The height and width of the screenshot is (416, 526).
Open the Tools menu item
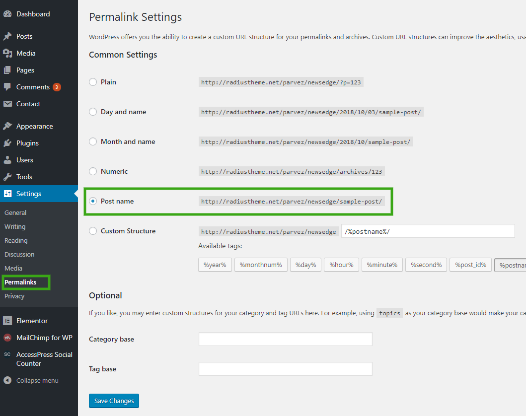[x=24, y=177]
